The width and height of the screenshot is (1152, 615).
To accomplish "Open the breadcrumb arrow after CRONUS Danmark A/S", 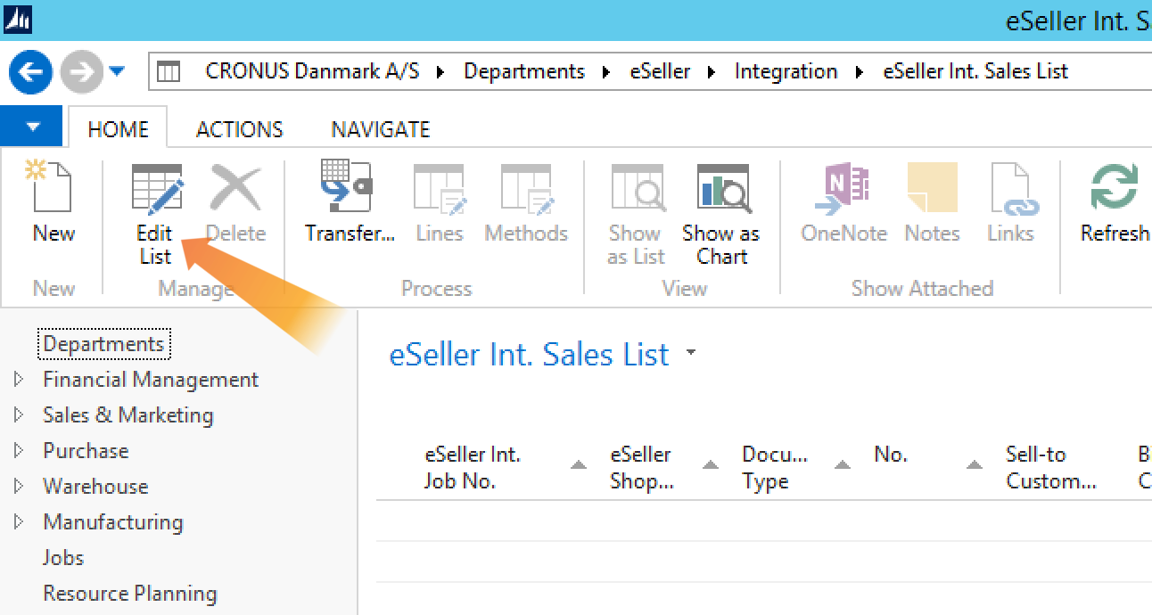I will [440, 72].
